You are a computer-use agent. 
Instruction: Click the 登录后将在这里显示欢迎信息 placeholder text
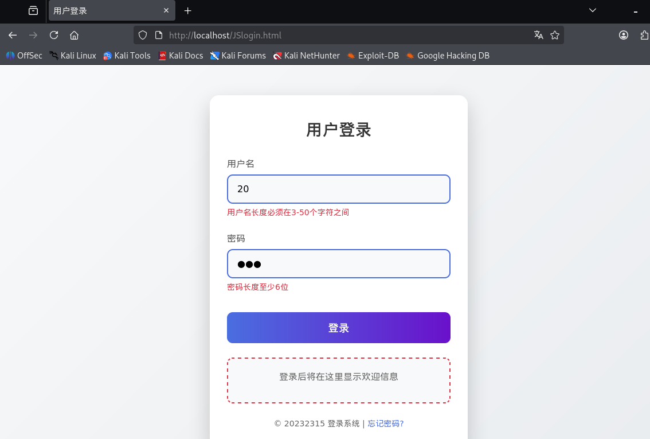pos(339,377)
